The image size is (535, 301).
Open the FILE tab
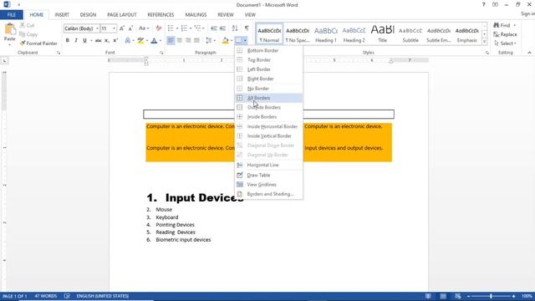12,15
